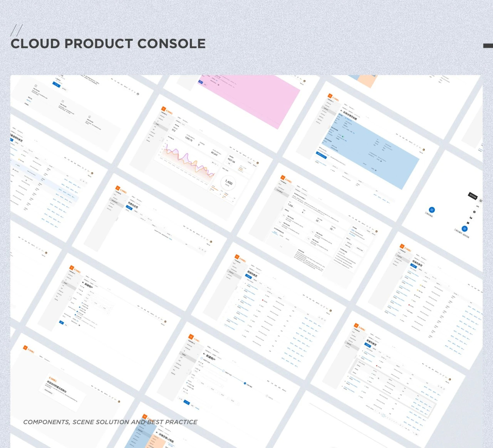
Task: Click the orange logo on the welcome page
Action: tap(25, 348)
